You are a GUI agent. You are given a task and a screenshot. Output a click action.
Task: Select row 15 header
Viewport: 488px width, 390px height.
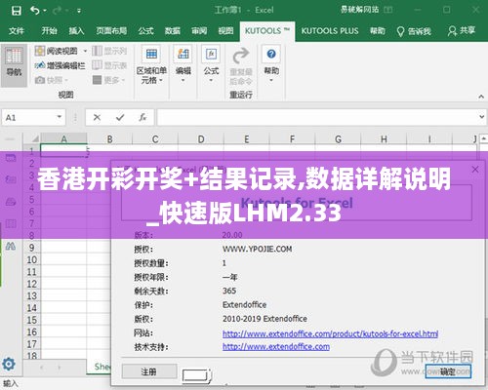point(32,320)
